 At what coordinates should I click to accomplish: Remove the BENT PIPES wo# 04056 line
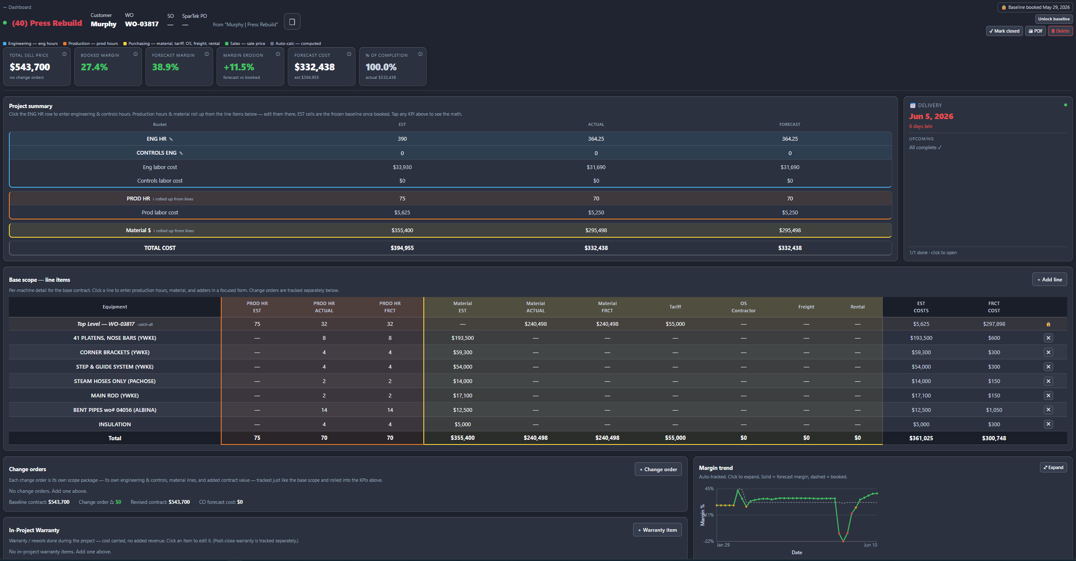(1048, 410)
